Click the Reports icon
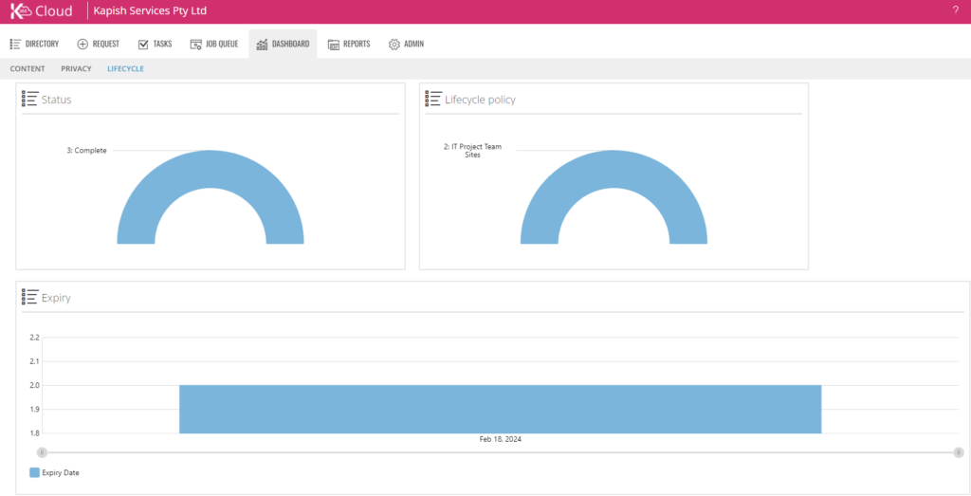 tap(333, 44)
